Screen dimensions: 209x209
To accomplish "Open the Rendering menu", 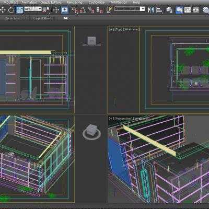I will click(x=74, y=2).
